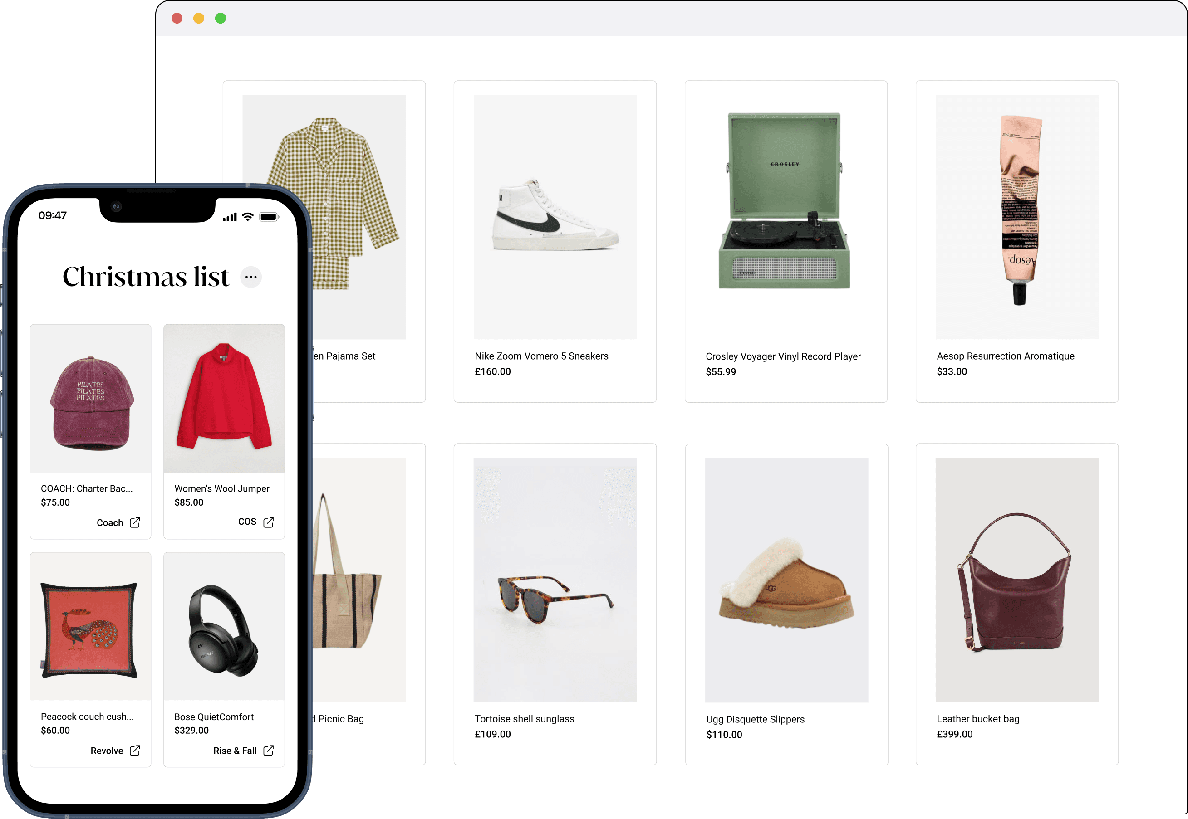Open the Christmas list options ellipsis menu
This screenshot has height=819, width=1188.
click(x=251, y=277)
